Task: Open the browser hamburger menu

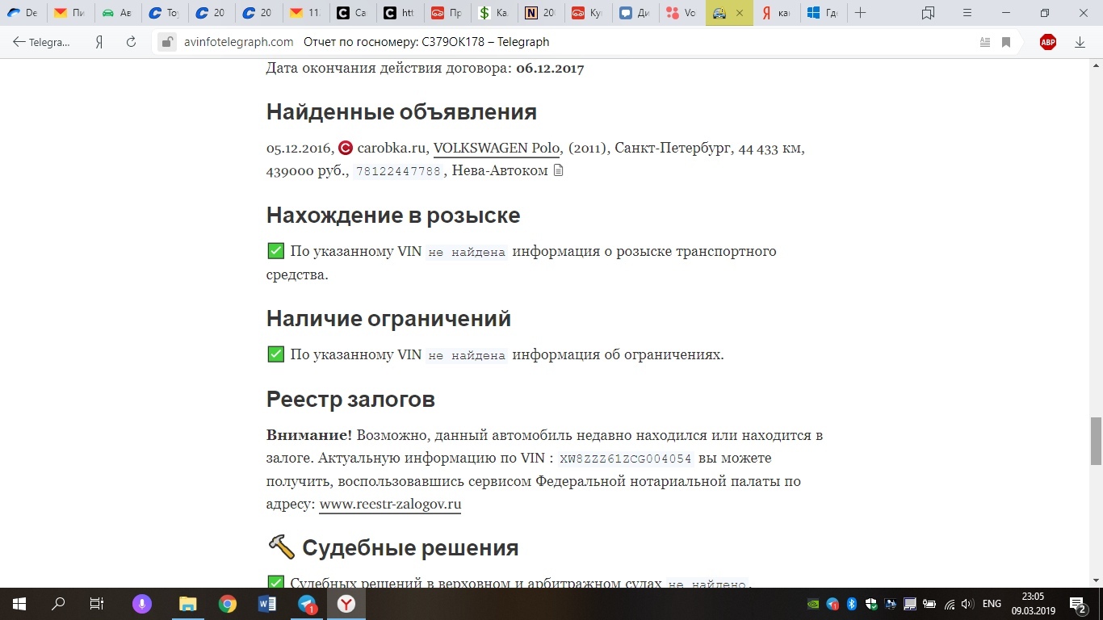Action: [x=967, y=13]
